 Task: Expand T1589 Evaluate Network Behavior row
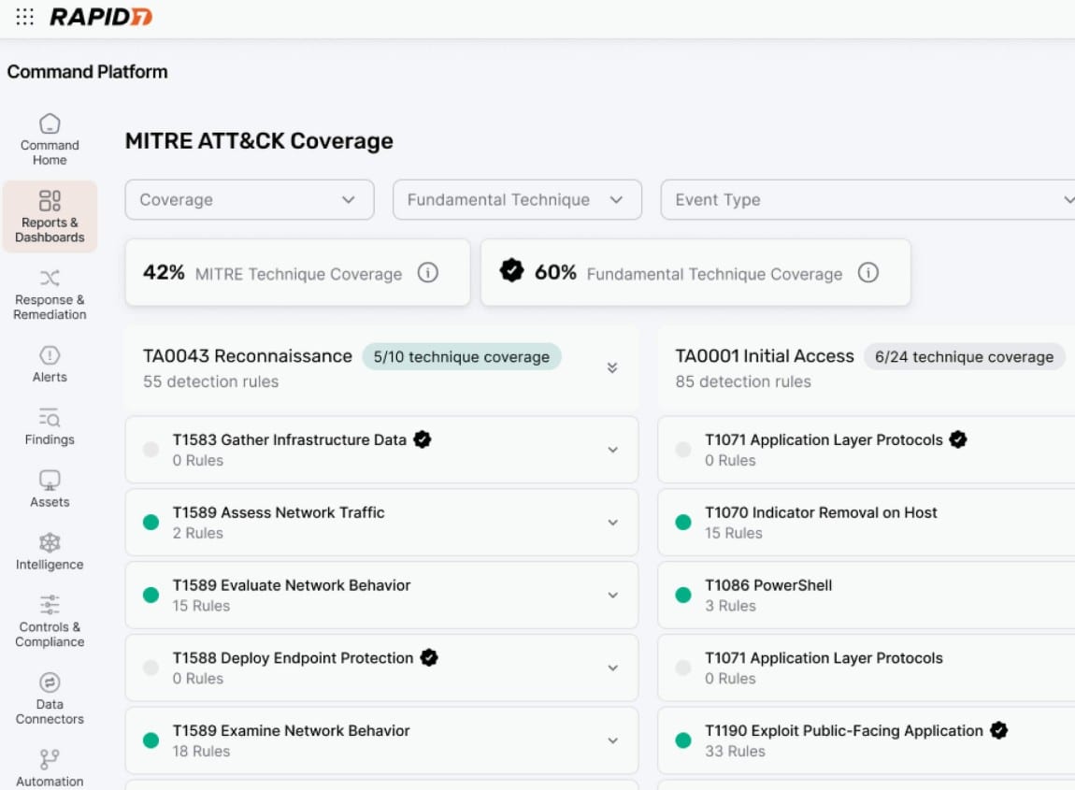[x=613, y=596]
